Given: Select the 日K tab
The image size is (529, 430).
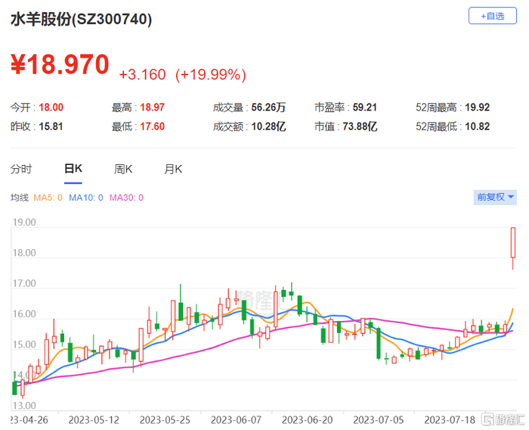Looking at the screenshot, I should (x=73, y=169).
